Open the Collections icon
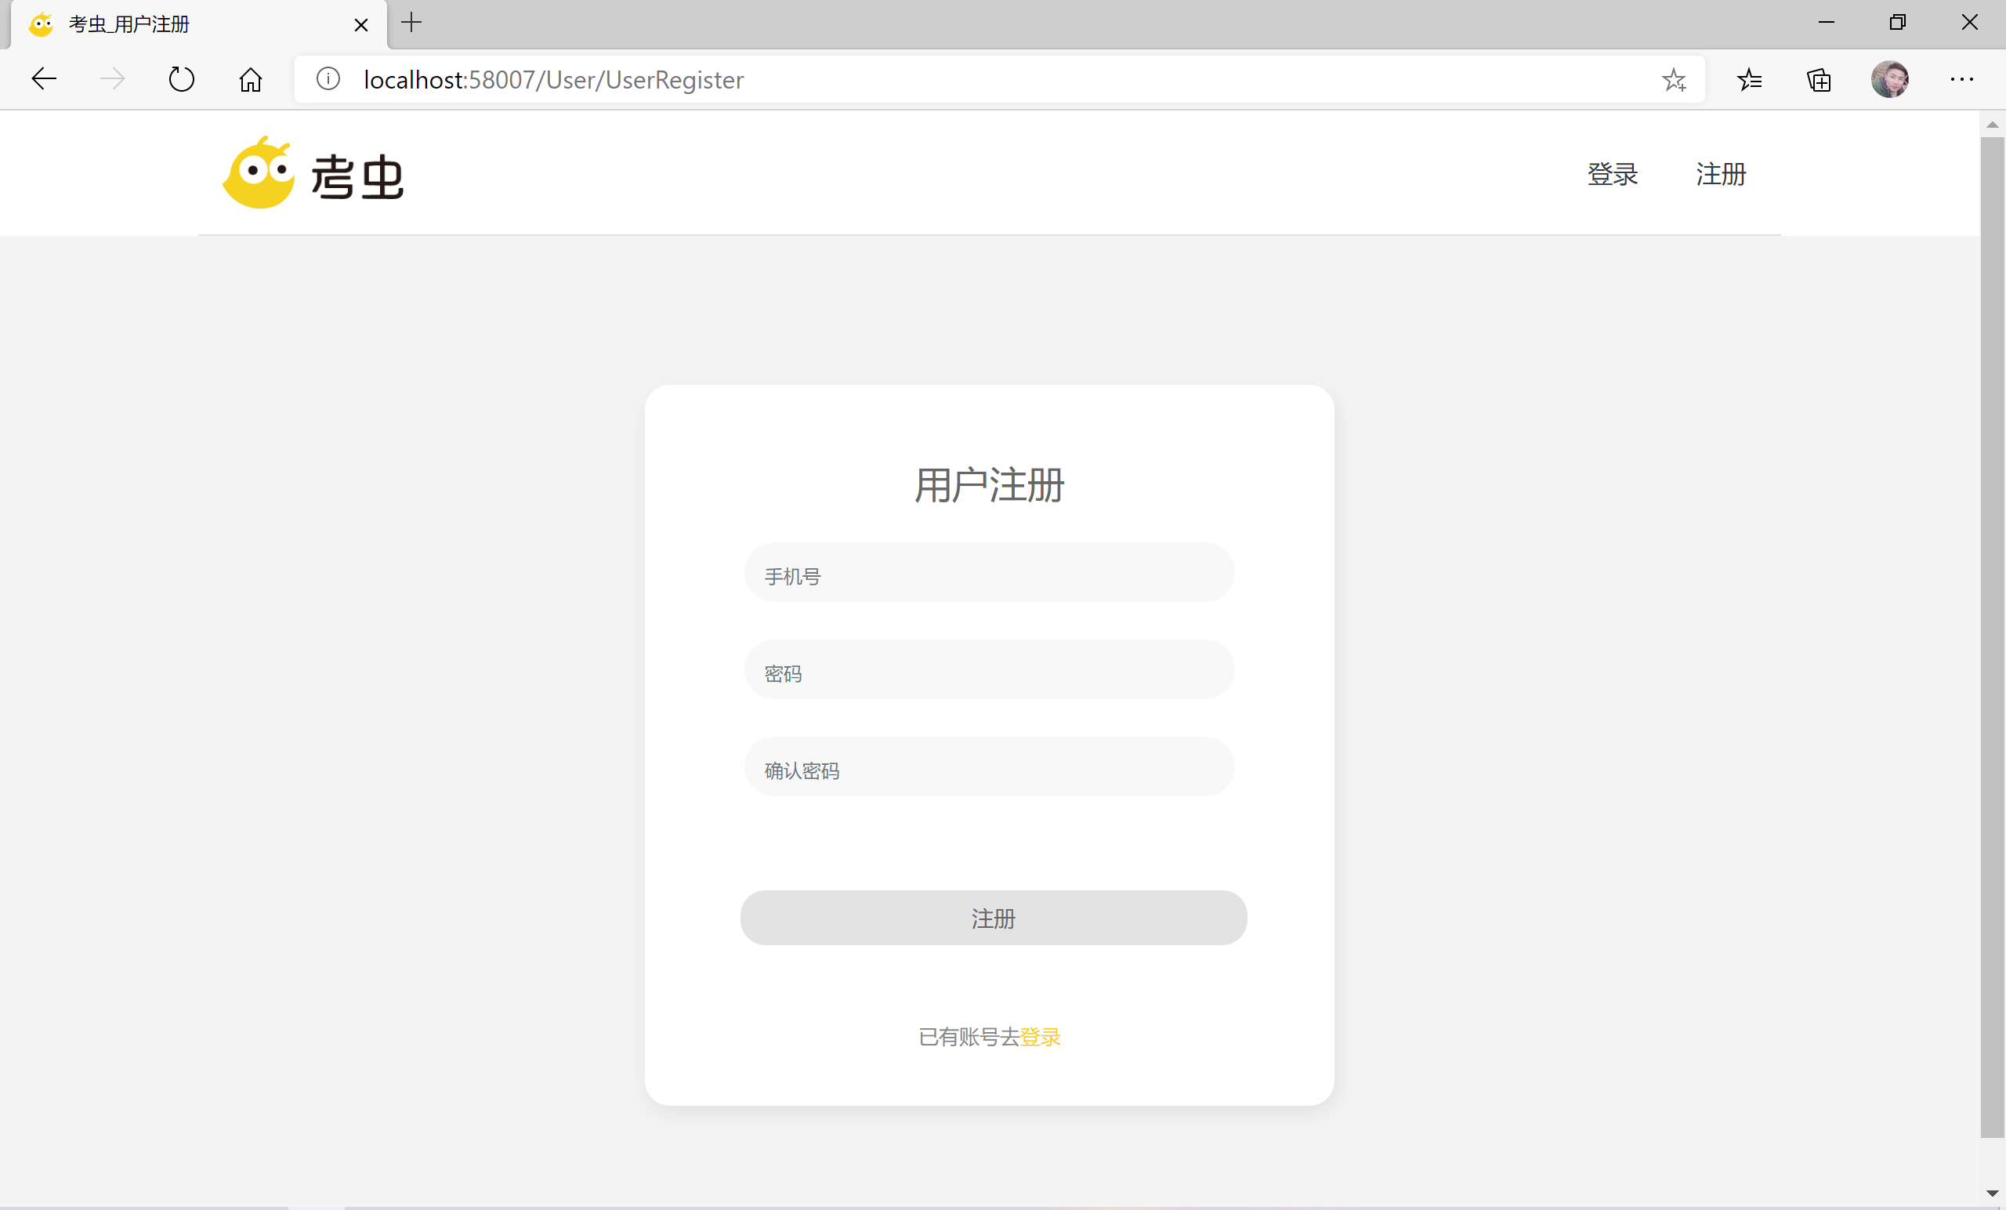The width and height of the screenshot is (2006, 1210). tap(1819, 79)
